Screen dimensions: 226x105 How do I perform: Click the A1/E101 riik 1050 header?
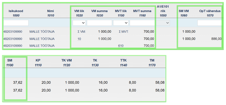(x=163, y=11)
